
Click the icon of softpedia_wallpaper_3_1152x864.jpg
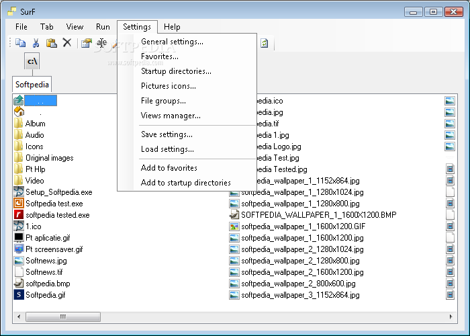(x=234, y=295)
